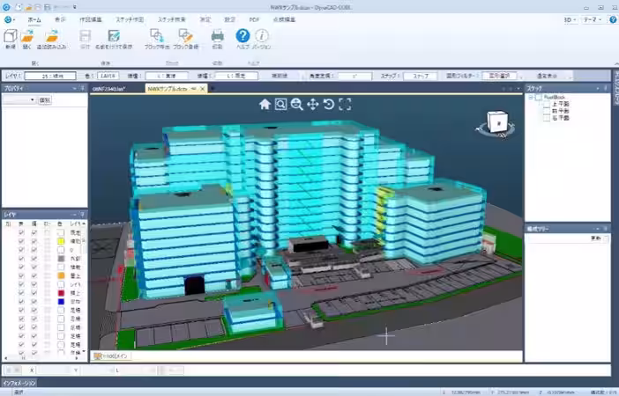Open the layer selection combo box
The width and height of the screenshot is (619, 396).
[50, 76]
